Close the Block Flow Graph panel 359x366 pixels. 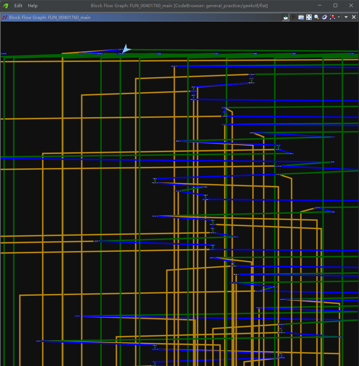pos(354,17)
